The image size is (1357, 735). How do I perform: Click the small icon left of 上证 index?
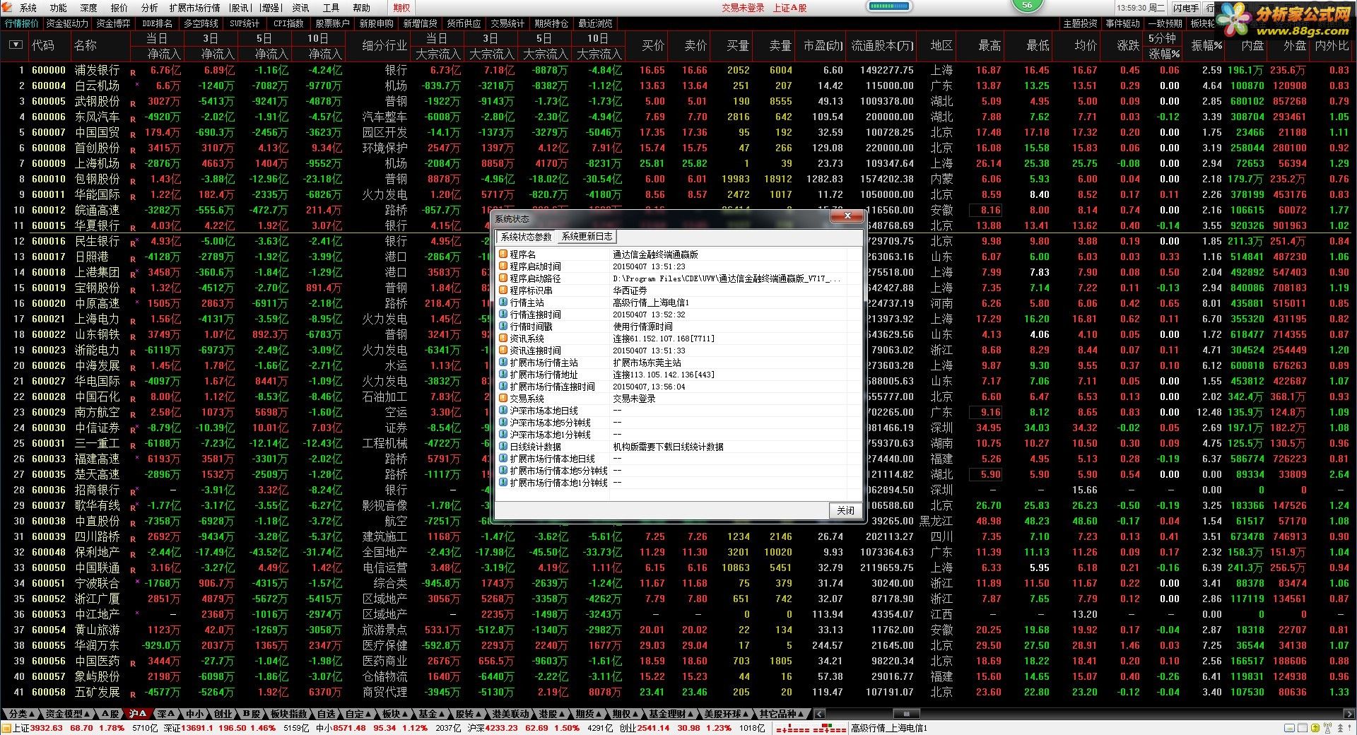[x=6, y=728]
